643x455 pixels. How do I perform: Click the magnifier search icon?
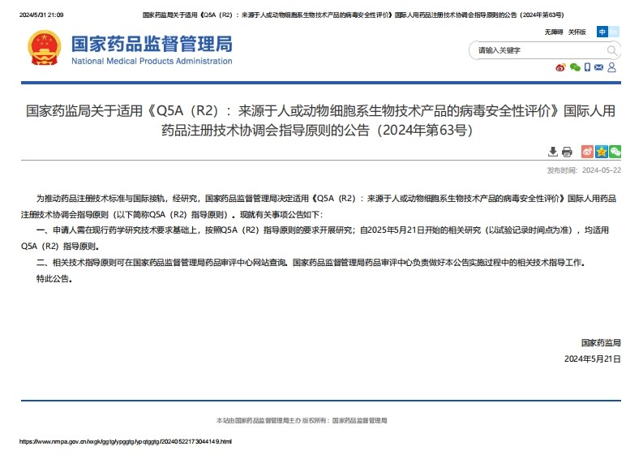(x=612, y=50)
